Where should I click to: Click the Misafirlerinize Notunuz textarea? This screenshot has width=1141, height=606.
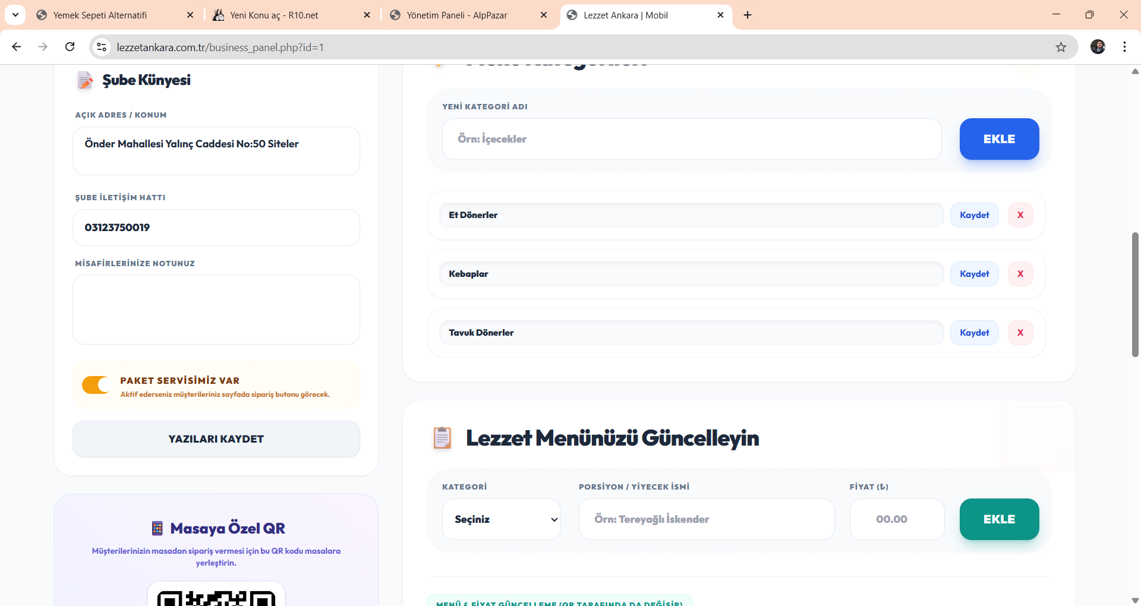tap(216, 310)
